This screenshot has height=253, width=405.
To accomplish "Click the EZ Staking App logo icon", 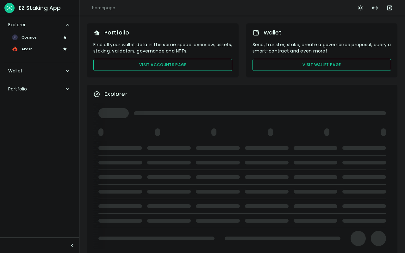I will pos(9,8).
